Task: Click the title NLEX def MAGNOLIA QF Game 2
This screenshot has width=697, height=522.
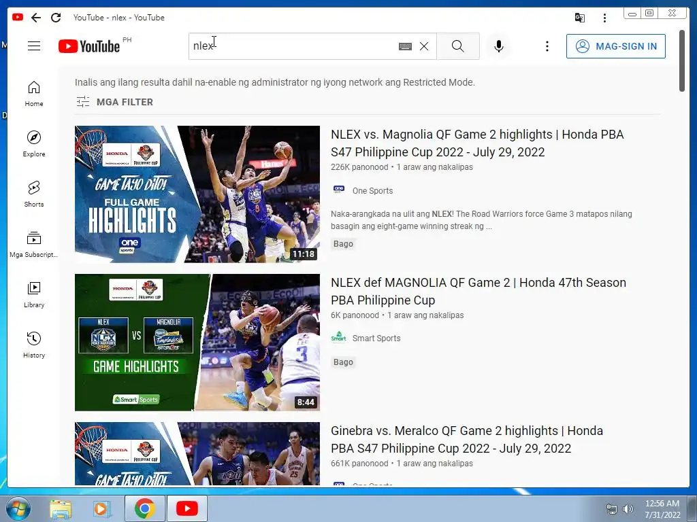Action: (x=479, y=291)
